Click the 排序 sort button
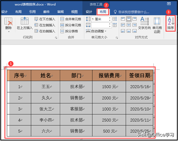 coord(171,23)
